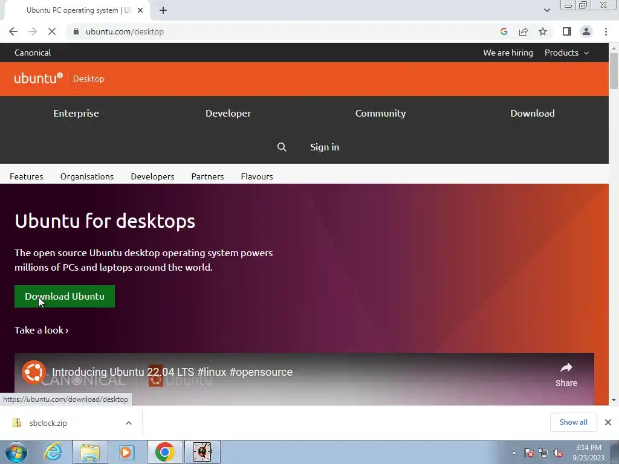Click the We are hiring link
The width and height of the screenshot is (619, 464).
pyautogui.click(x=508, y=53)
